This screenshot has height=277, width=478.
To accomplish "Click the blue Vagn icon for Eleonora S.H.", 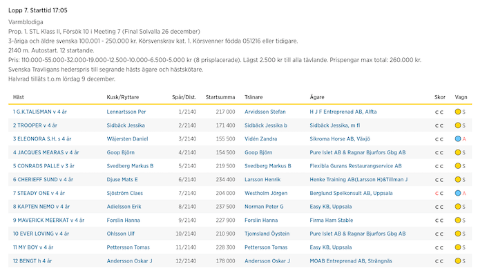I will [x=457, y=138].
